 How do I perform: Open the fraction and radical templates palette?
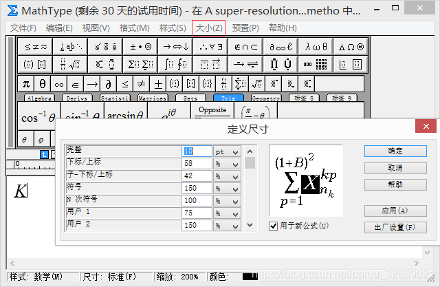point(70,64)
